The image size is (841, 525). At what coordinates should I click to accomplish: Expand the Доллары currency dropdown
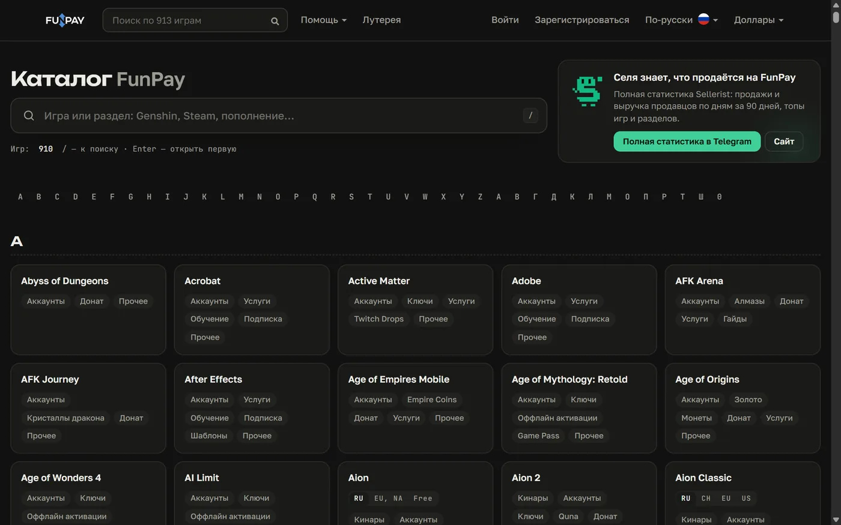[759, 20]
